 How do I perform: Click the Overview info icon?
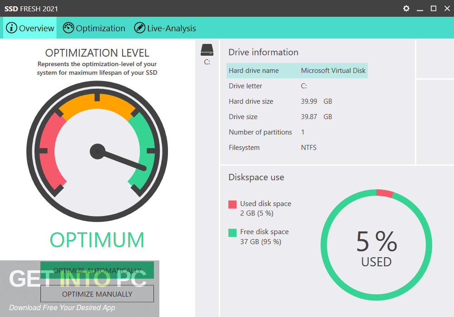coord(12,28)
